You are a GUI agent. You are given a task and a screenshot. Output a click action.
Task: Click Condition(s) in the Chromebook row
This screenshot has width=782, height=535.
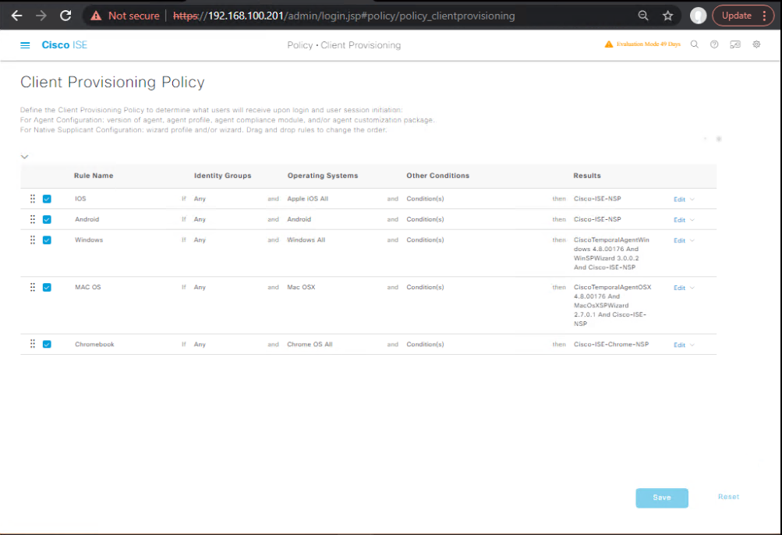pos(425,344)
